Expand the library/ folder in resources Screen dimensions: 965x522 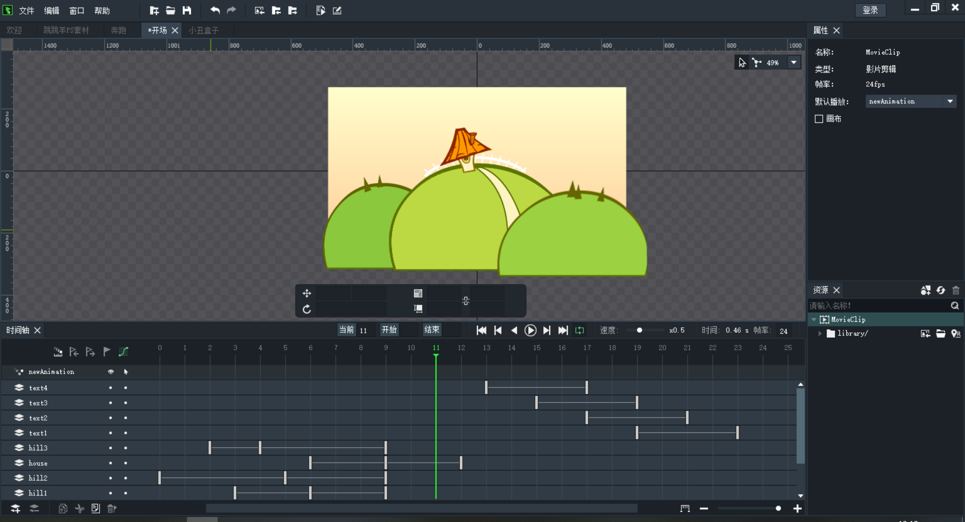pyautogui.click(x=820, y=333)
